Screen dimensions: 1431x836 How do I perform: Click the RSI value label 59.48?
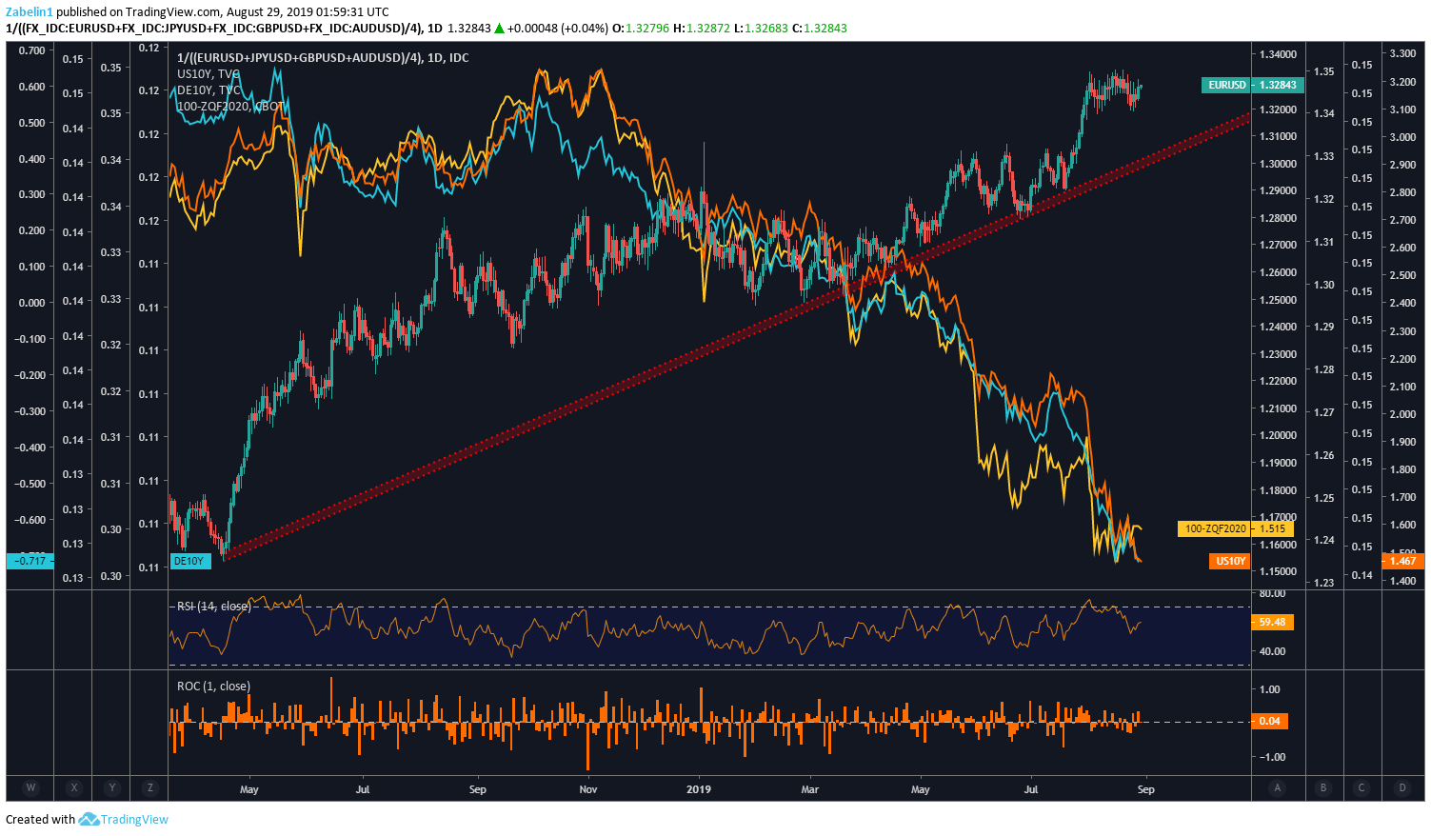click(1272, 622)
